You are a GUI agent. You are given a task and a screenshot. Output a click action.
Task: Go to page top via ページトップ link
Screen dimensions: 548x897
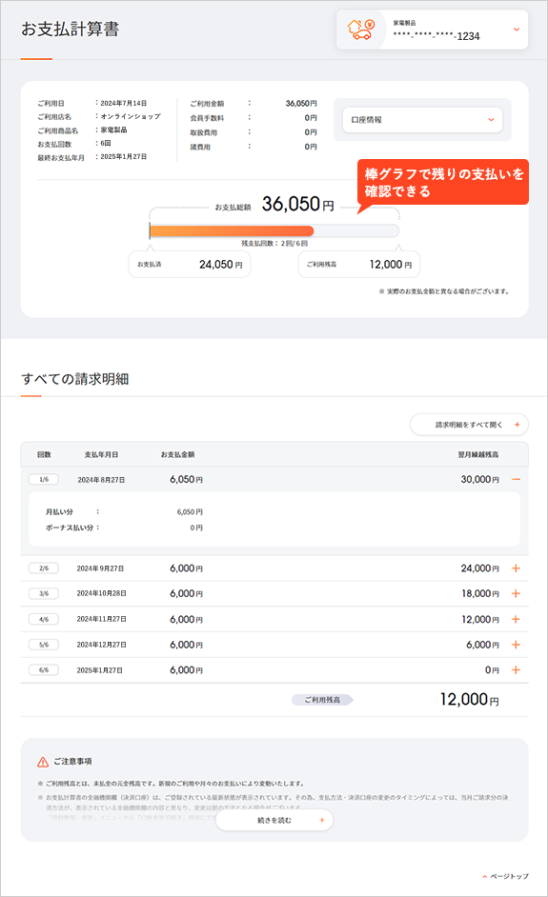[506, 876]
